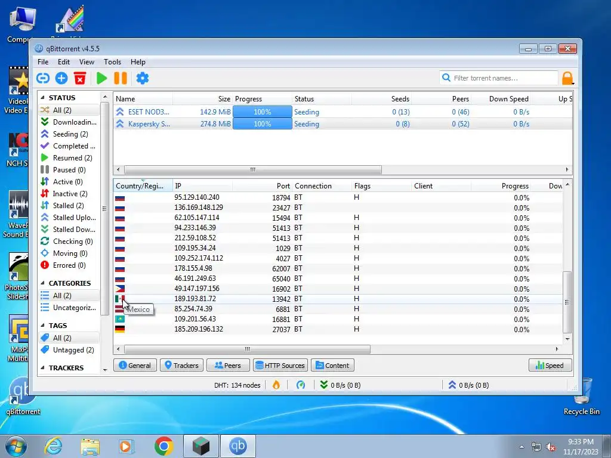Switch to the General tab

pos(135,366)
